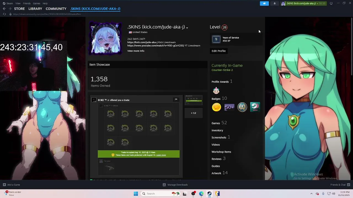This screenshot has width=353, height=198.
Task: Open the kick.com/jude-aka-j link
Action: click(142, 42)
